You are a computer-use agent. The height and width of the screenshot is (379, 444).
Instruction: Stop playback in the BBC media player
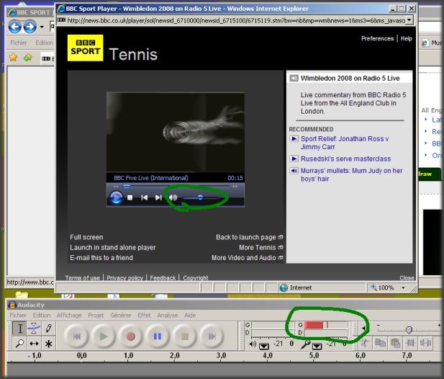coord(130,197)
